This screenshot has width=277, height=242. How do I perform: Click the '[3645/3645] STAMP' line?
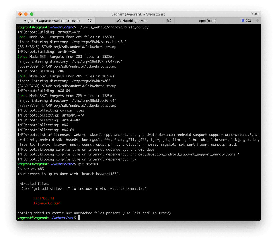(x=67, y=47)
